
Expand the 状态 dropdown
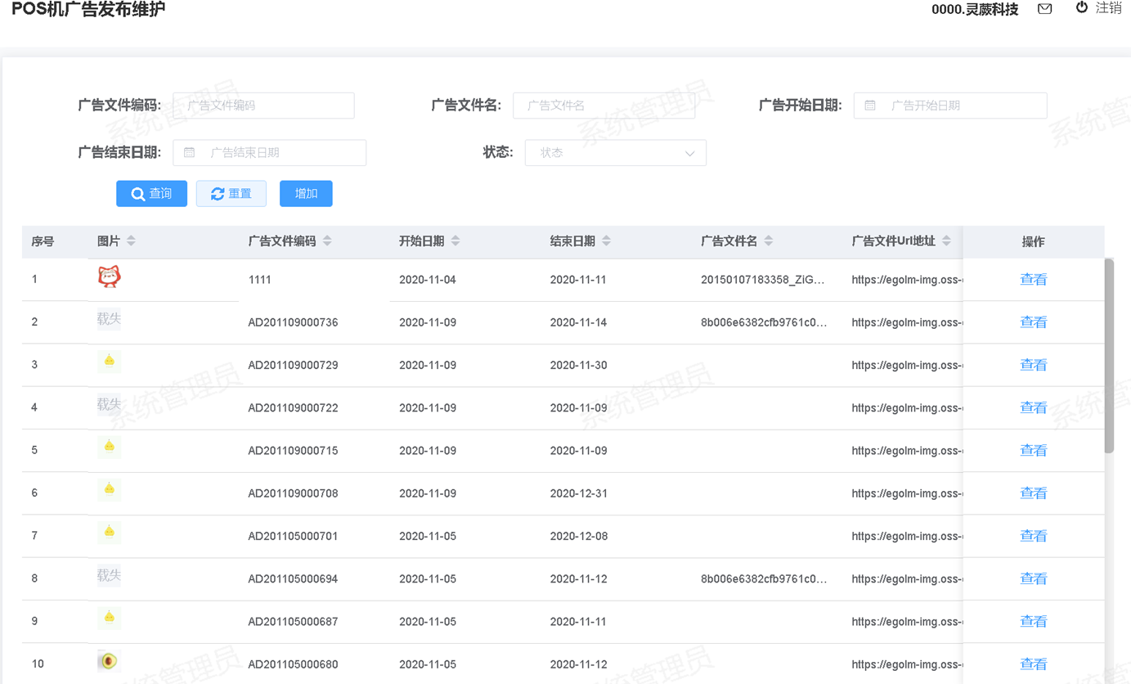click(x=615, y=153)
